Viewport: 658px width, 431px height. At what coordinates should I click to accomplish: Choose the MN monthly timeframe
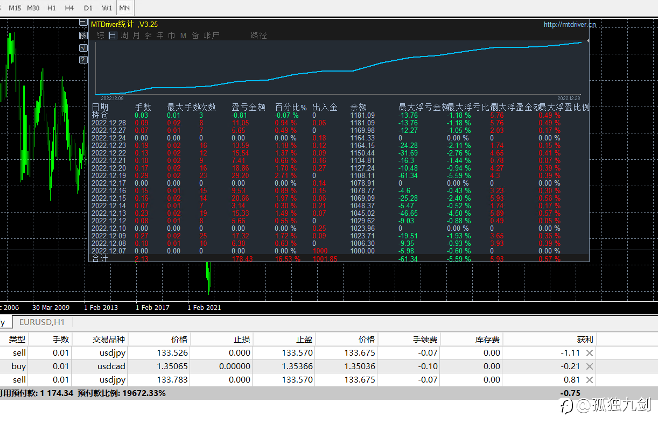click(124, 8)
